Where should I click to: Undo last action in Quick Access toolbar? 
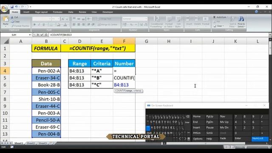tap(16, 7)
